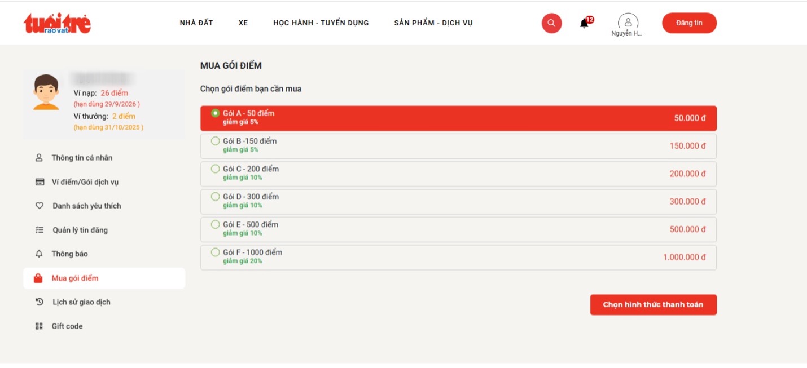Click the user account avatar icon
The width and height of the screenshot is (807, 368).
click(628, 22)
